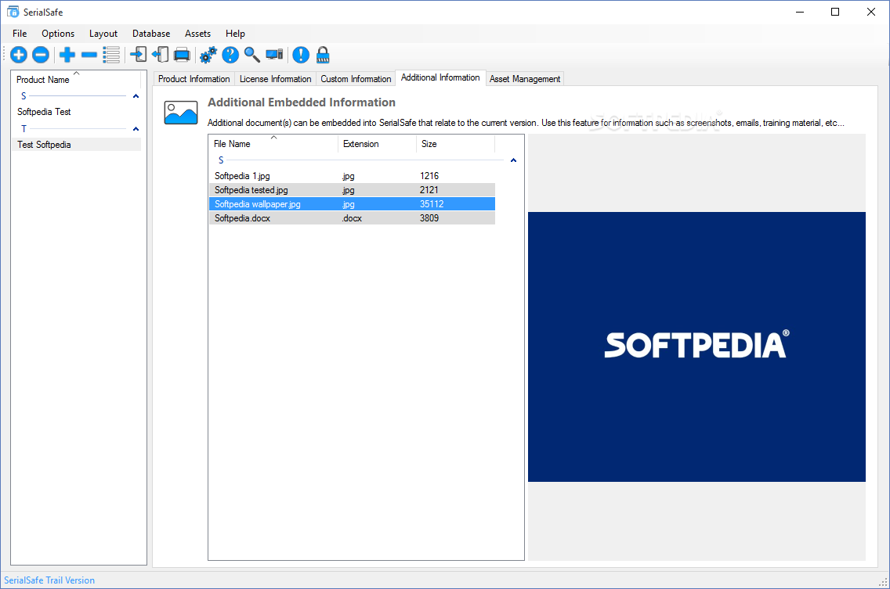This screenshot has height=589, width=890.
Task: Sort files by Extension column header
Action: (378, 144)
